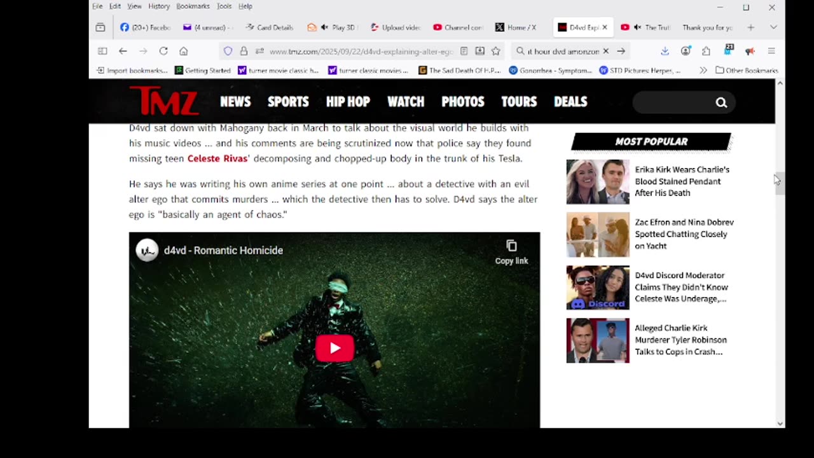Open the recent browsing tab view icon
814x458 pixels.
pyautogui.click(x=100, y=27)
